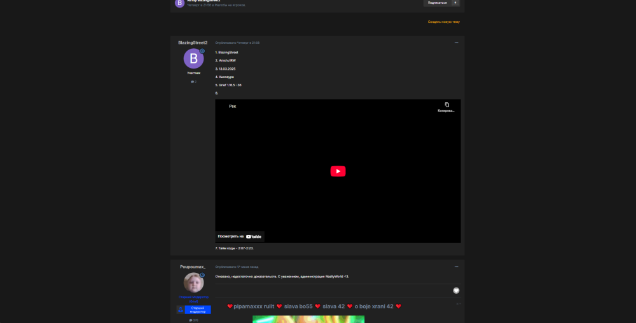Viewport: 636px width, 323px height.
Task: Open post options menu on Poupoumax_'s post
Action: (456, 267)
